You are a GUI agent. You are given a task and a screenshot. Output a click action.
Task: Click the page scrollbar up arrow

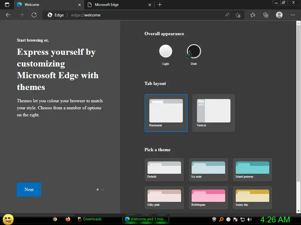coord(299,23)
